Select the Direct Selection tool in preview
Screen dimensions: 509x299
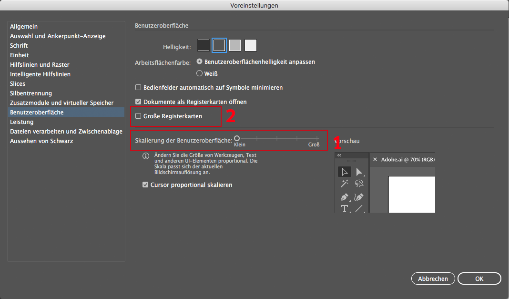coord(359,172)
